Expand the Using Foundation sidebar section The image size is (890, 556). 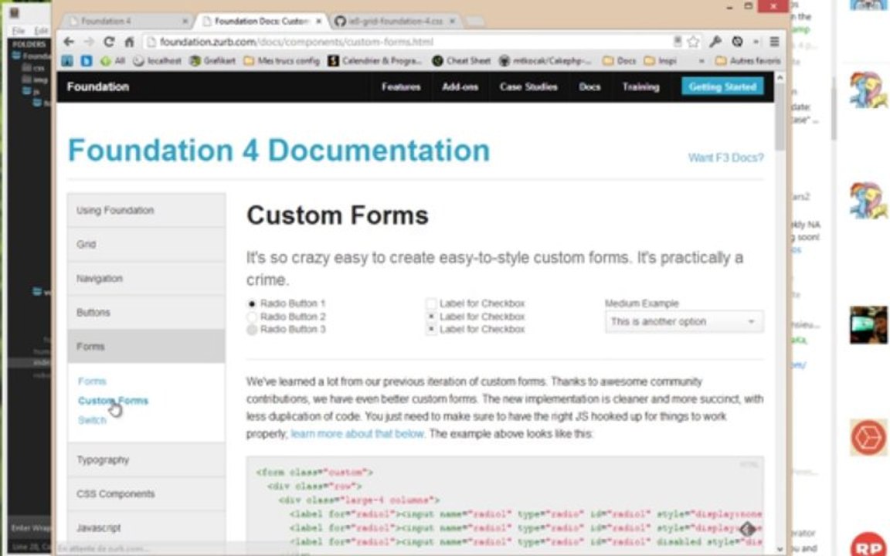[147, 211]
